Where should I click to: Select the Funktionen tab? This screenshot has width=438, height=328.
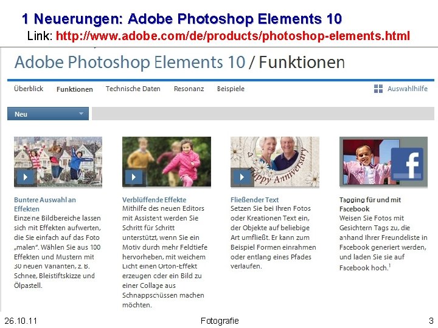[75, 89]
